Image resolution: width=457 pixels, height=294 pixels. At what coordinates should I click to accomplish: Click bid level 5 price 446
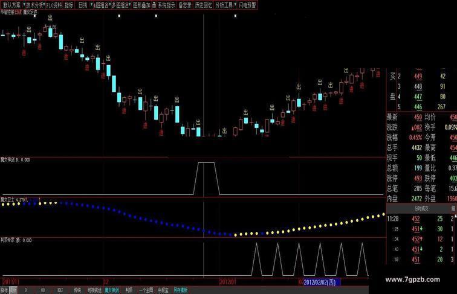(418, 107)
